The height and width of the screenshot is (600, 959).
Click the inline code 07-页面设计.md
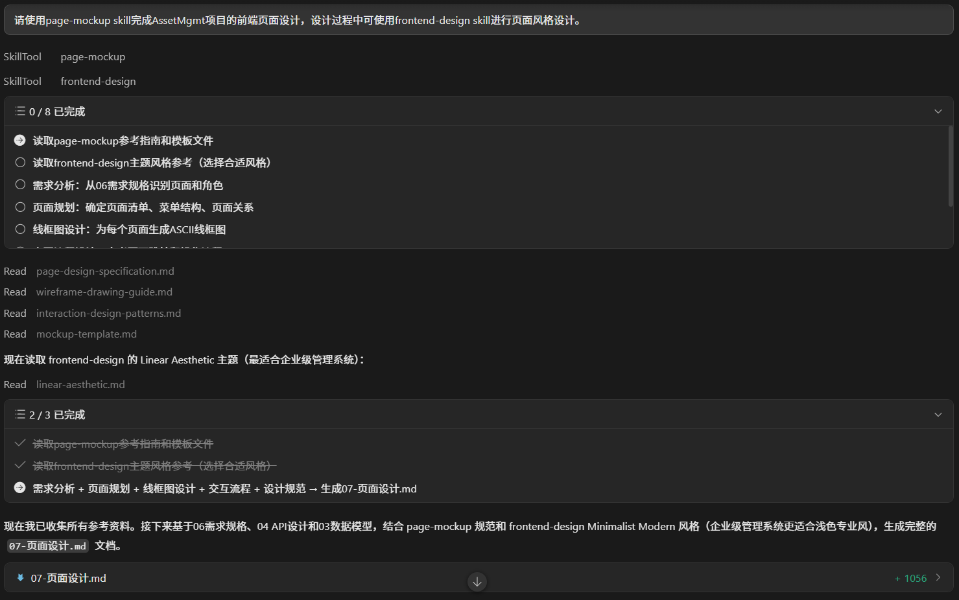[x=47, y=546]
